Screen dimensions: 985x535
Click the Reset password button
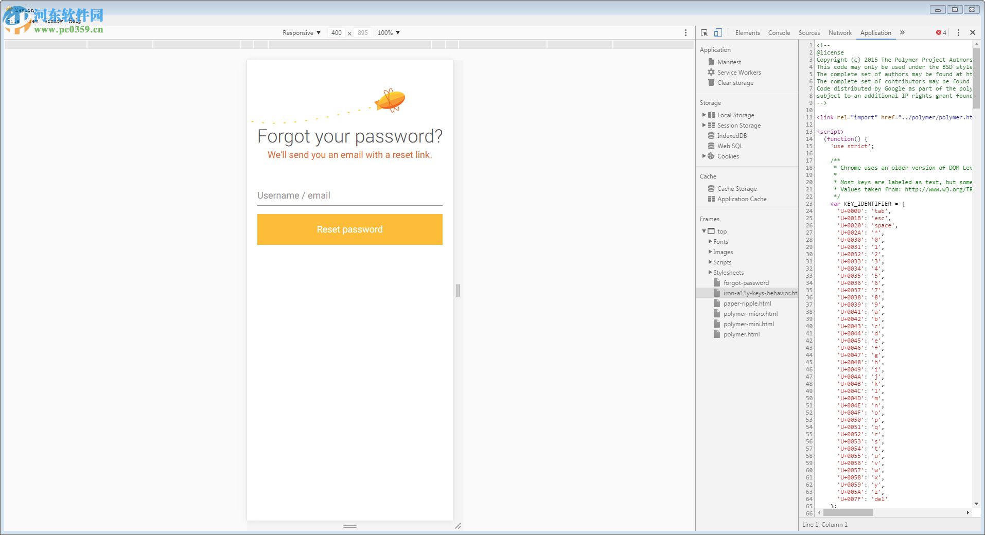[x=350, y=229]
